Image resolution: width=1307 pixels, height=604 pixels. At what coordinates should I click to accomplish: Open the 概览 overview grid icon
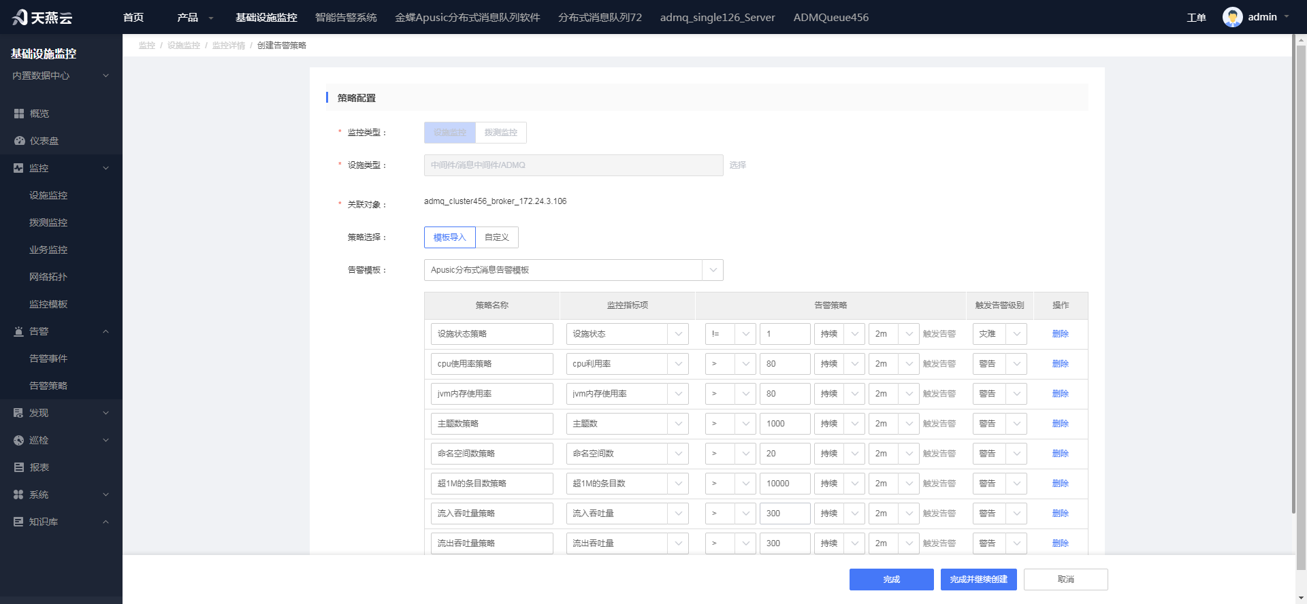click(19, 114)
